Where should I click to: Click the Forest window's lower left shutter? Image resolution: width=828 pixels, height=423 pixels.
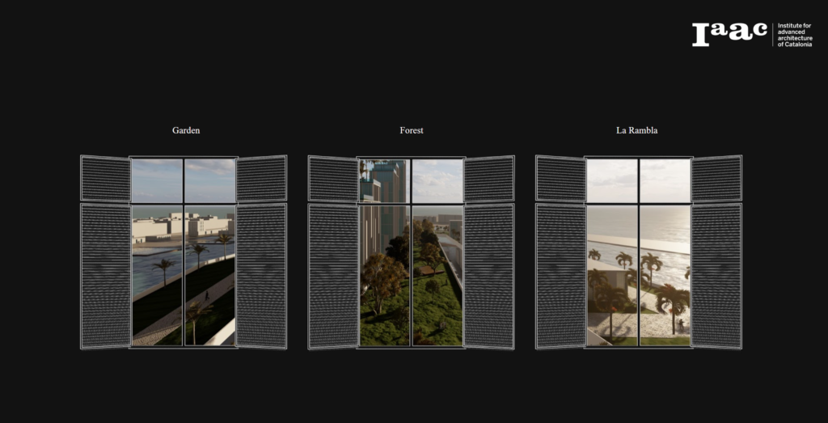click(x=333, y=276)
